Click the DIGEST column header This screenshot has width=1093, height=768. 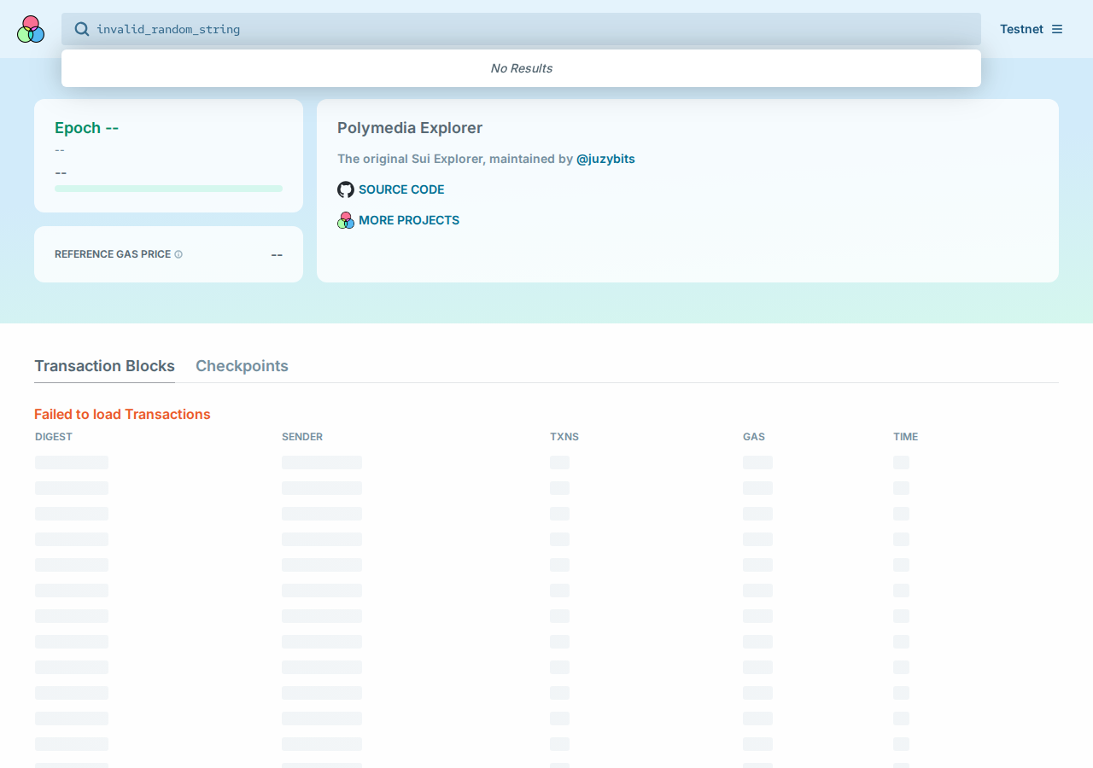(x=54, y=437)
